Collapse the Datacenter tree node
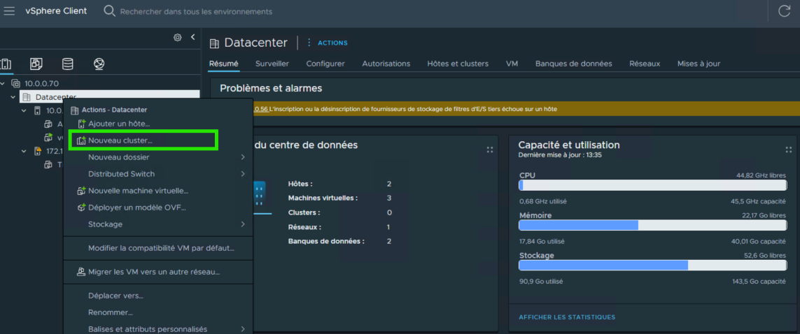Viewport: 800px width, 334px height. (x=13, y=97)
